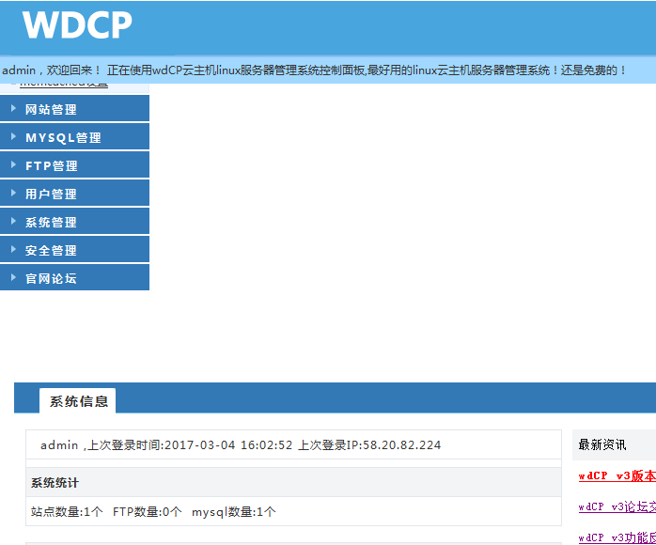Expand the FTP管理 arrow

tap(13, 165)
